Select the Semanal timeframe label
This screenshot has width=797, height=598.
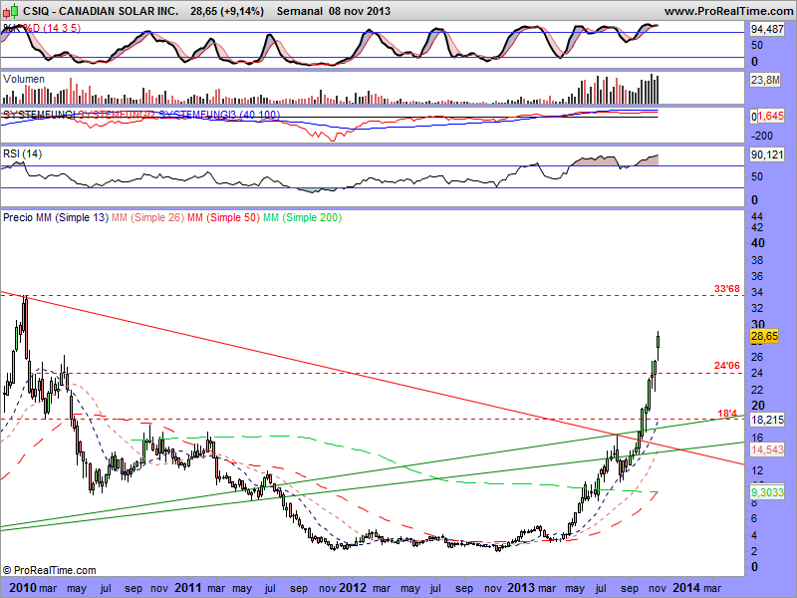300,11
